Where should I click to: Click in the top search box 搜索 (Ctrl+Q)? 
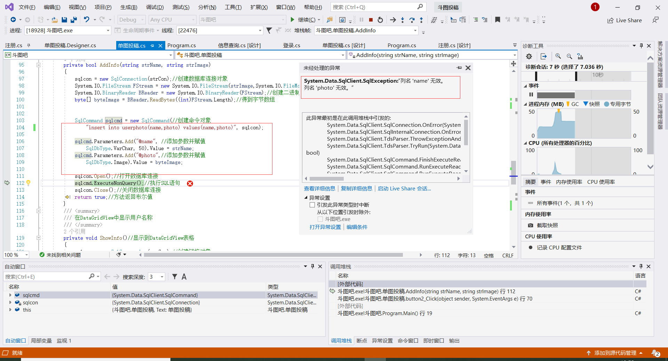click(378, 7)
